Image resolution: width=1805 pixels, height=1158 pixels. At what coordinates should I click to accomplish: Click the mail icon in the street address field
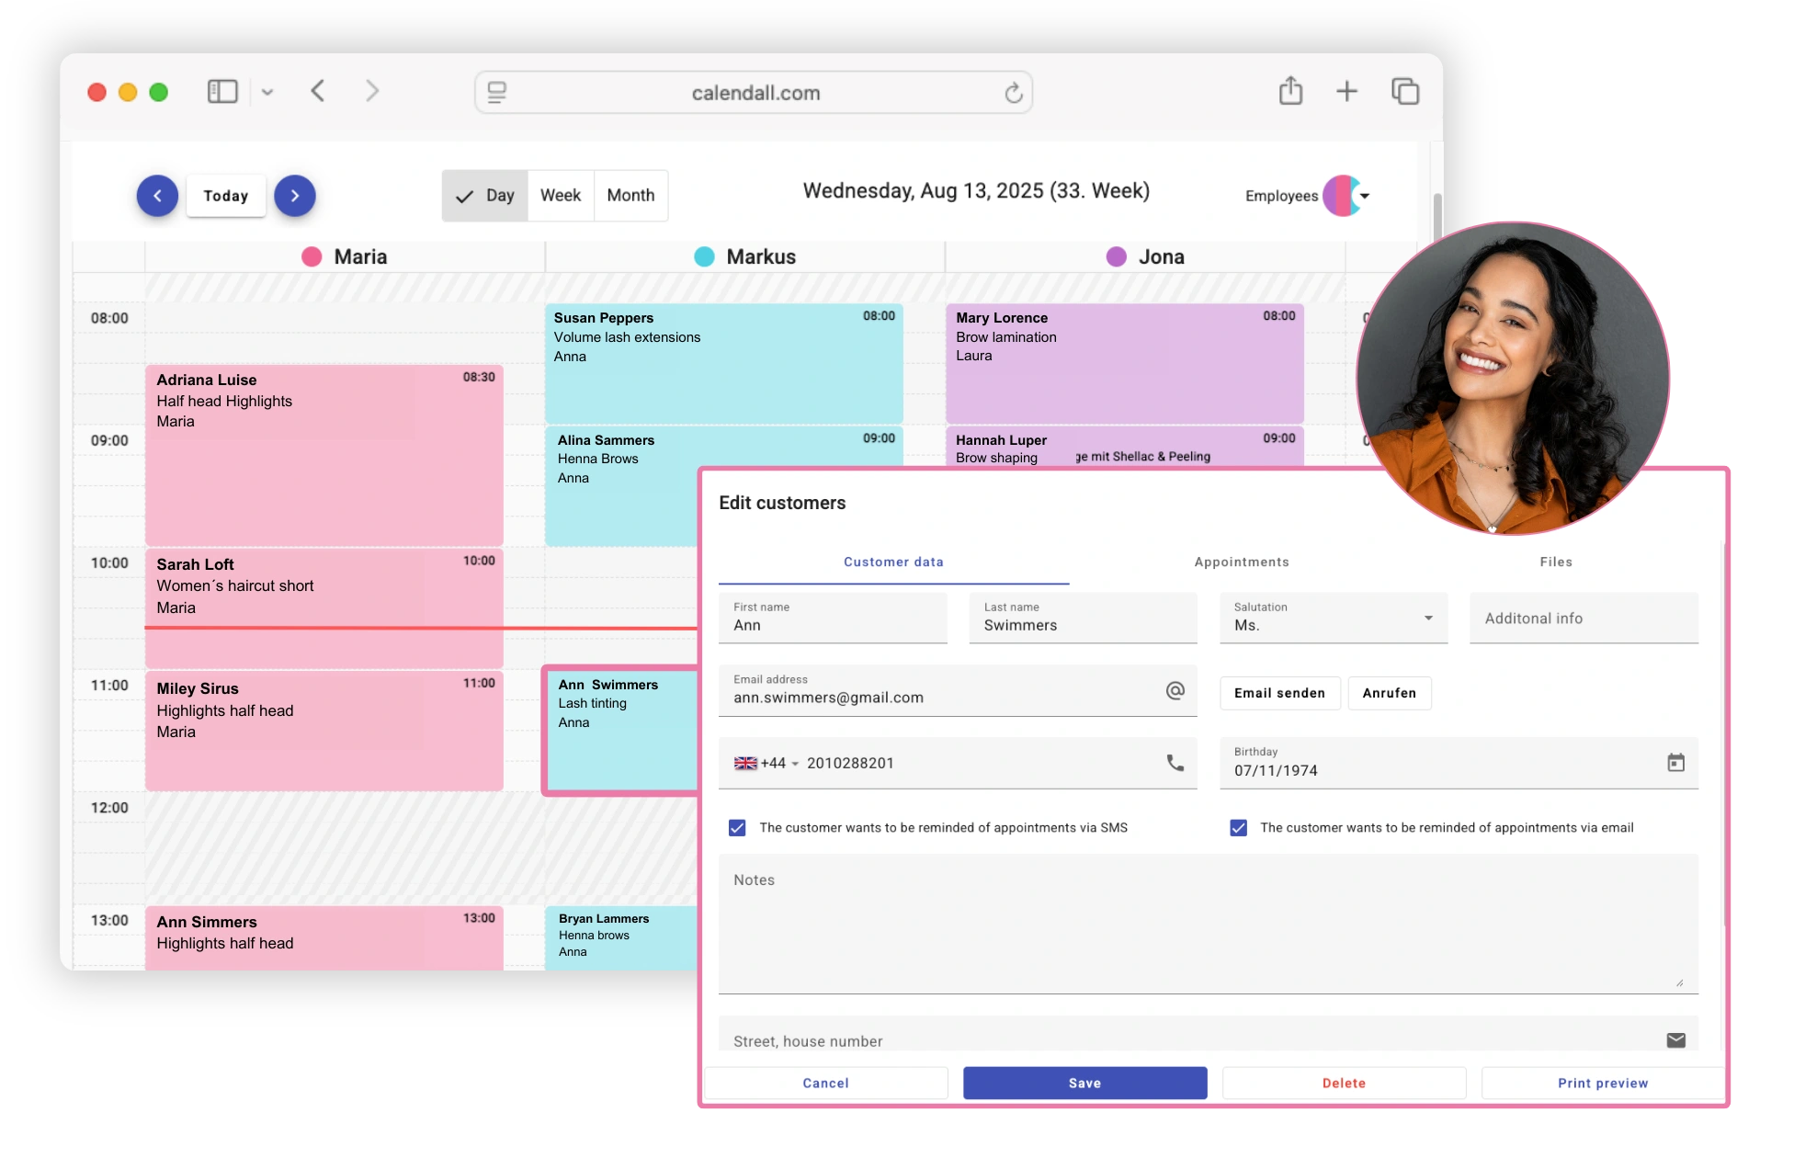[1676, 1039]
